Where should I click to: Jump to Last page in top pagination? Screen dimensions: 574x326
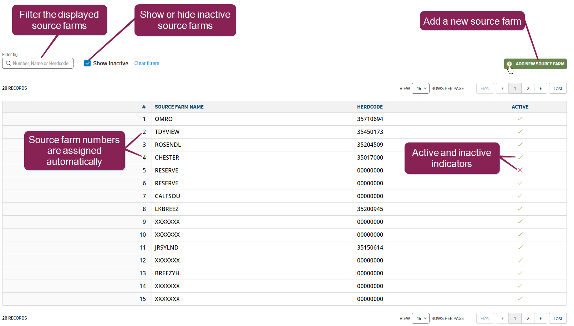point(558,89)
